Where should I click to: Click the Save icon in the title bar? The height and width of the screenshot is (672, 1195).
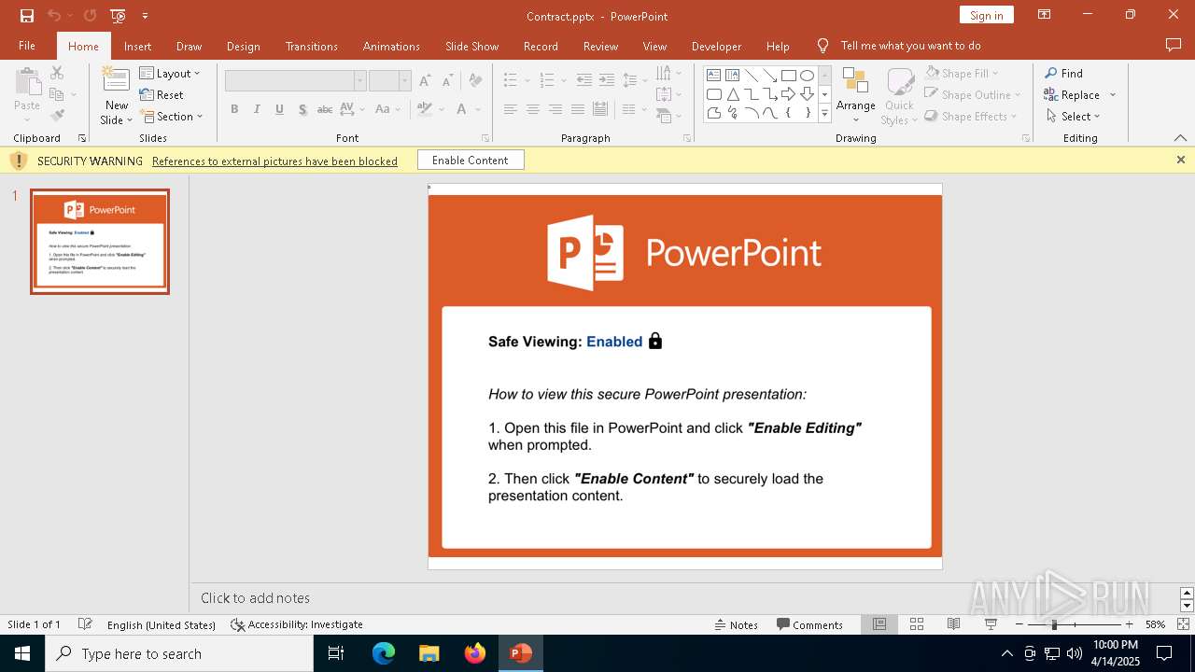pos(27,16)
